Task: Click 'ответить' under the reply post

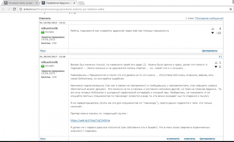Action: point(189,139)
